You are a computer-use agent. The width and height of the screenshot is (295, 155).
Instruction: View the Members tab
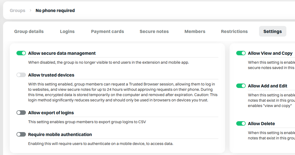tap(195, 31)
